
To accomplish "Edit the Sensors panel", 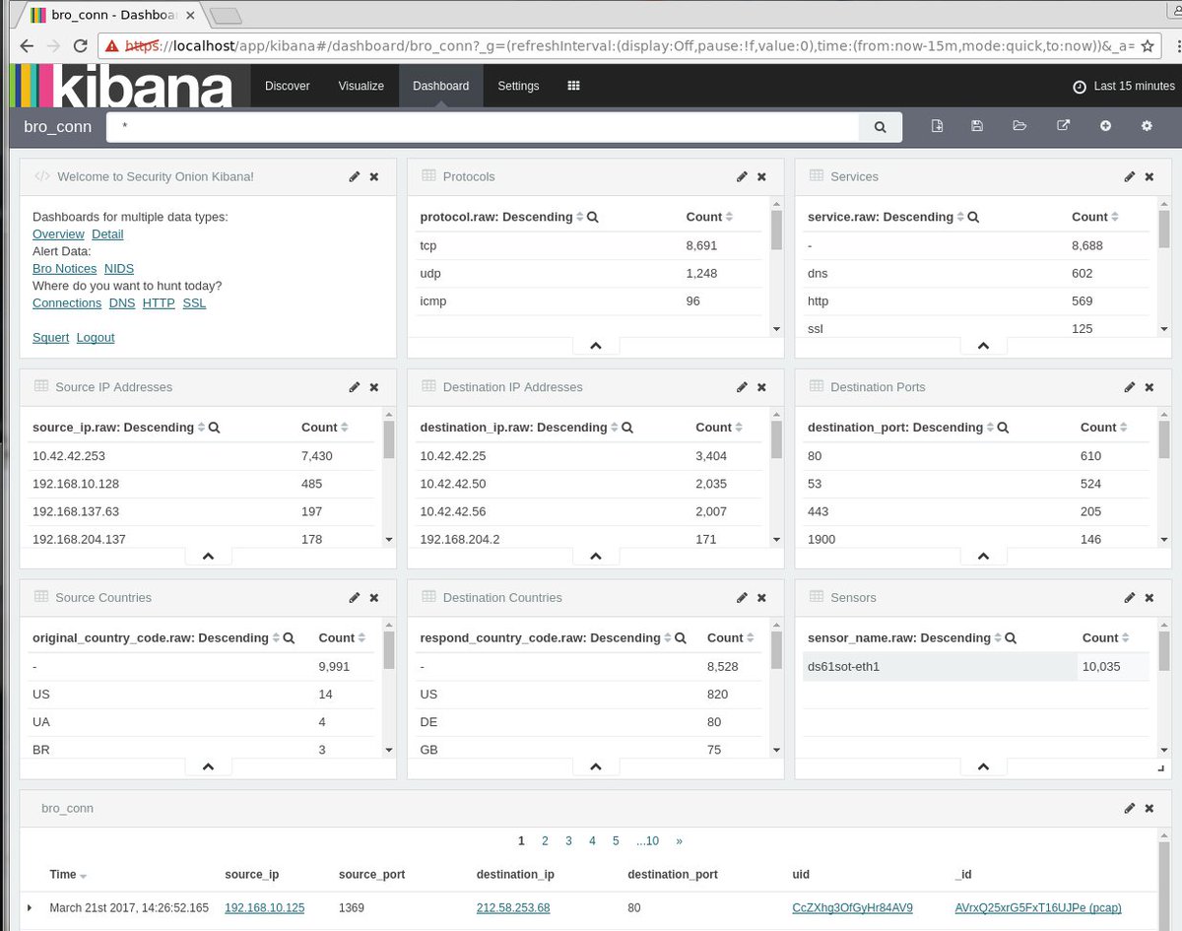I will 1129,598.
